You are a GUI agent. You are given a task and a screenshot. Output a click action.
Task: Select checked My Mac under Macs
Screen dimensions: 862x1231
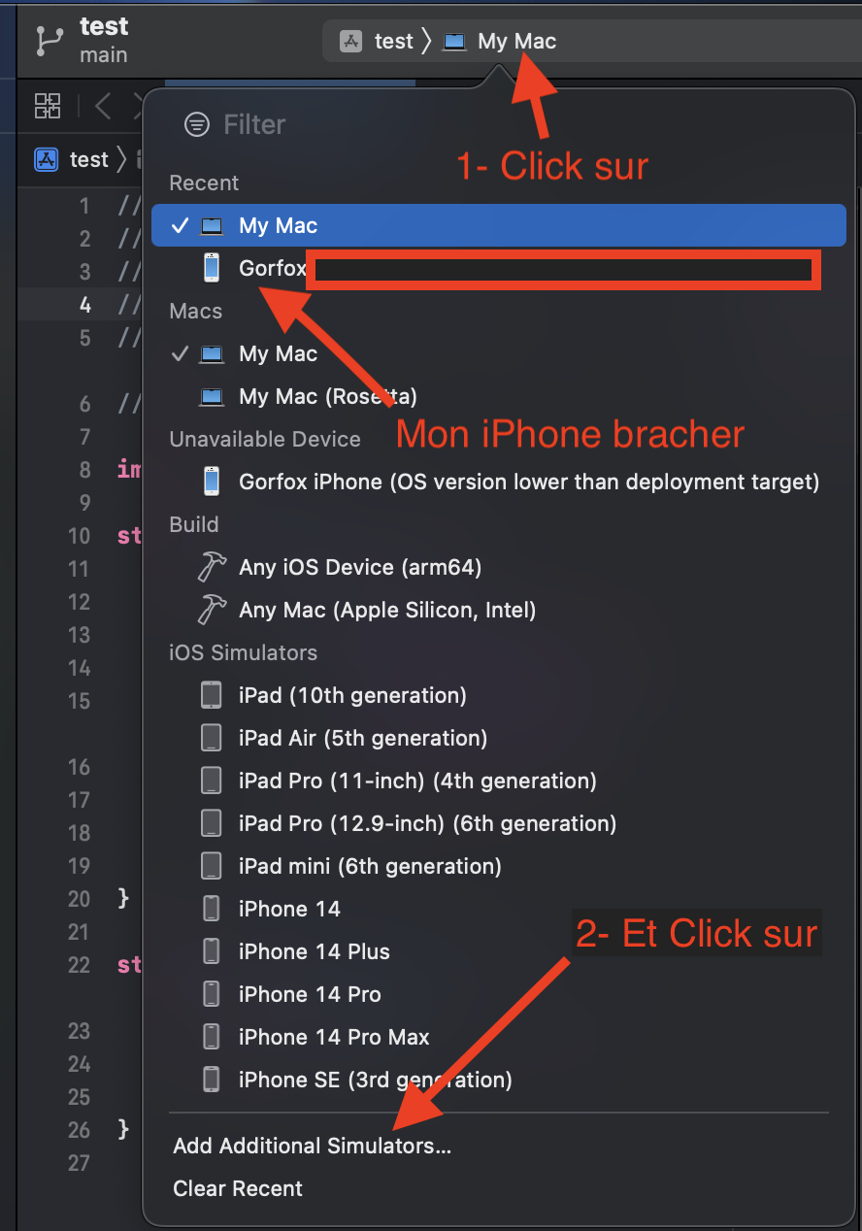278,353
